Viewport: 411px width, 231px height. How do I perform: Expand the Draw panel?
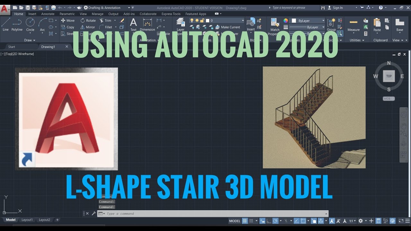tap(30, 40)
